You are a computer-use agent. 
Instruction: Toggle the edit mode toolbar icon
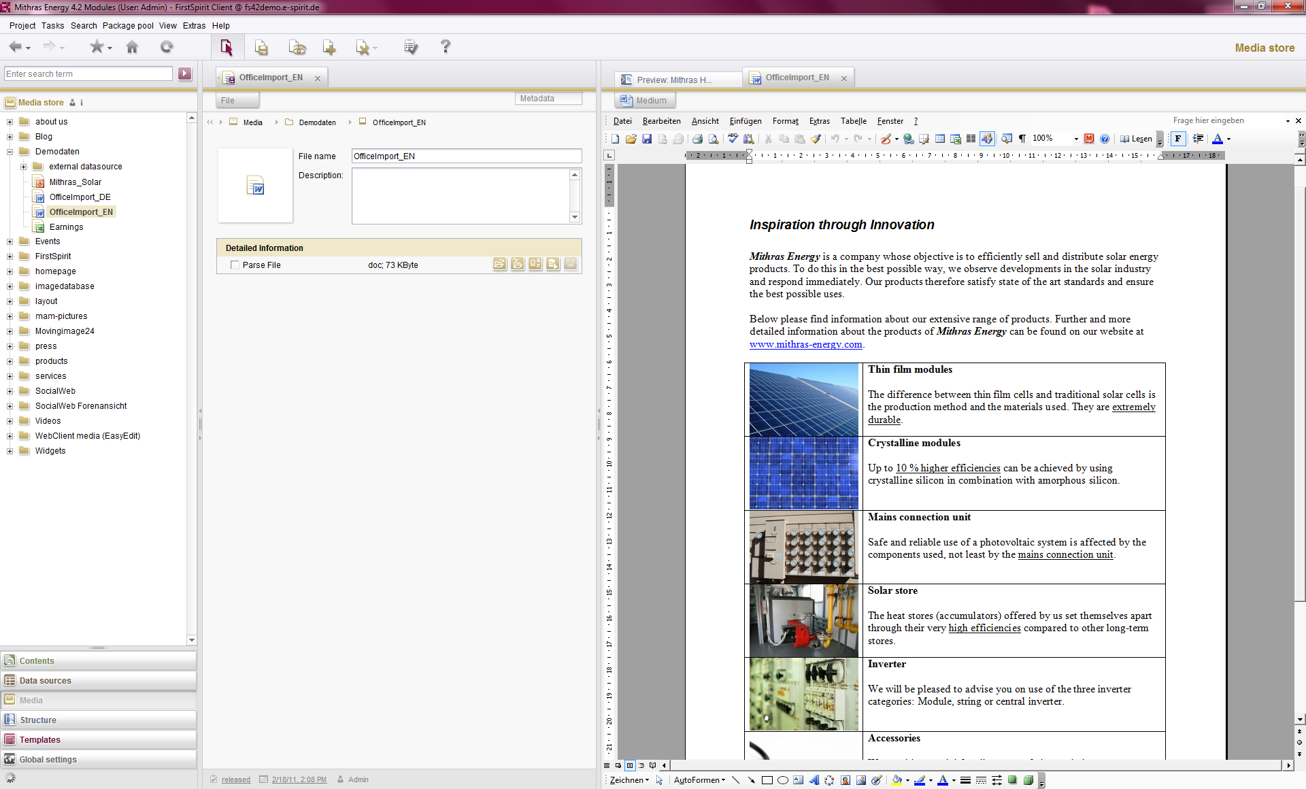click(x=227, y=47)
